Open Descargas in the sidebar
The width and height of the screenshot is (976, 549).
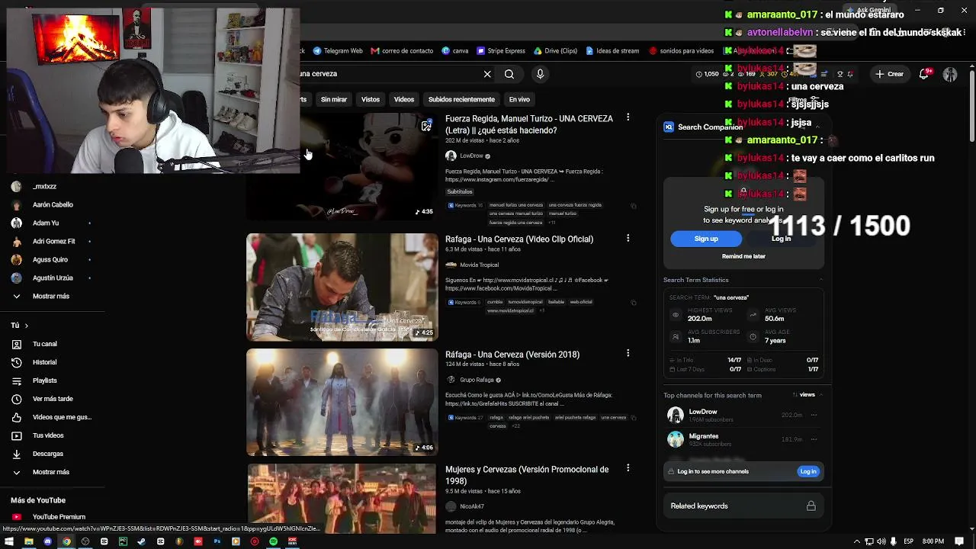[x=52, y=454]
